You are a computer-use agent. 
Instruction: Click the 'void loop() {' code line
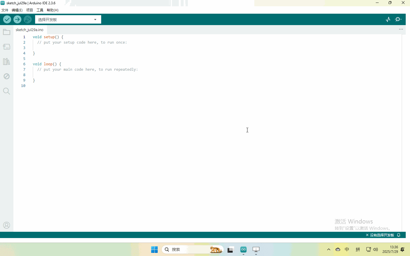[47, 64]
